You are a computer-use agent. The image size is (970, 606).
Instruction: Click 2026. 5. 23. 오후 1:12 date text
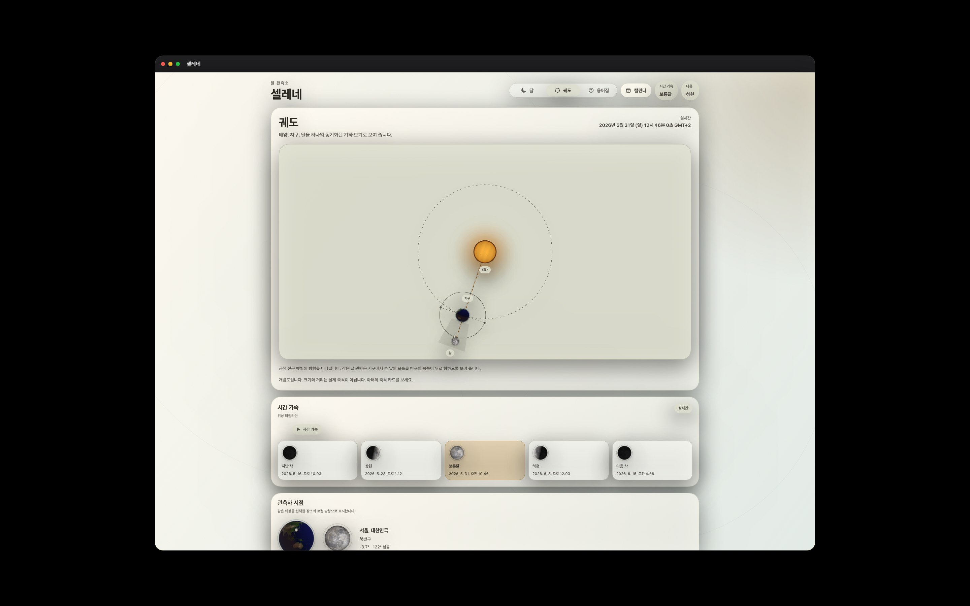point(383,474)
